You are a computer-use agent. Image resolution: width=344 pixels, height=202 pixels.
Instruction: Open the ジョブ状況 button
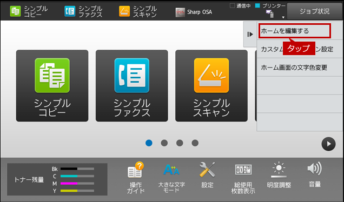(315, 11)
